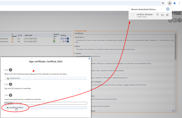Open the browser profile avatar
The height and width of the screenshot is (118, 182).
pyautogui.click(x=174, y=3)
